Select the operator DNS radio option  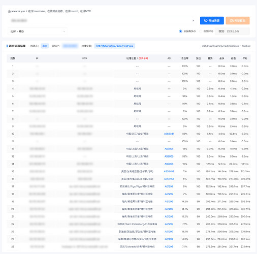coord(181,31)
